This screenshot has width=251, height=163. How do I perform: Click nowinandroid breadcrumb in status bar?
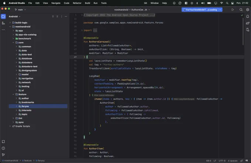click(x=10, y=160)
